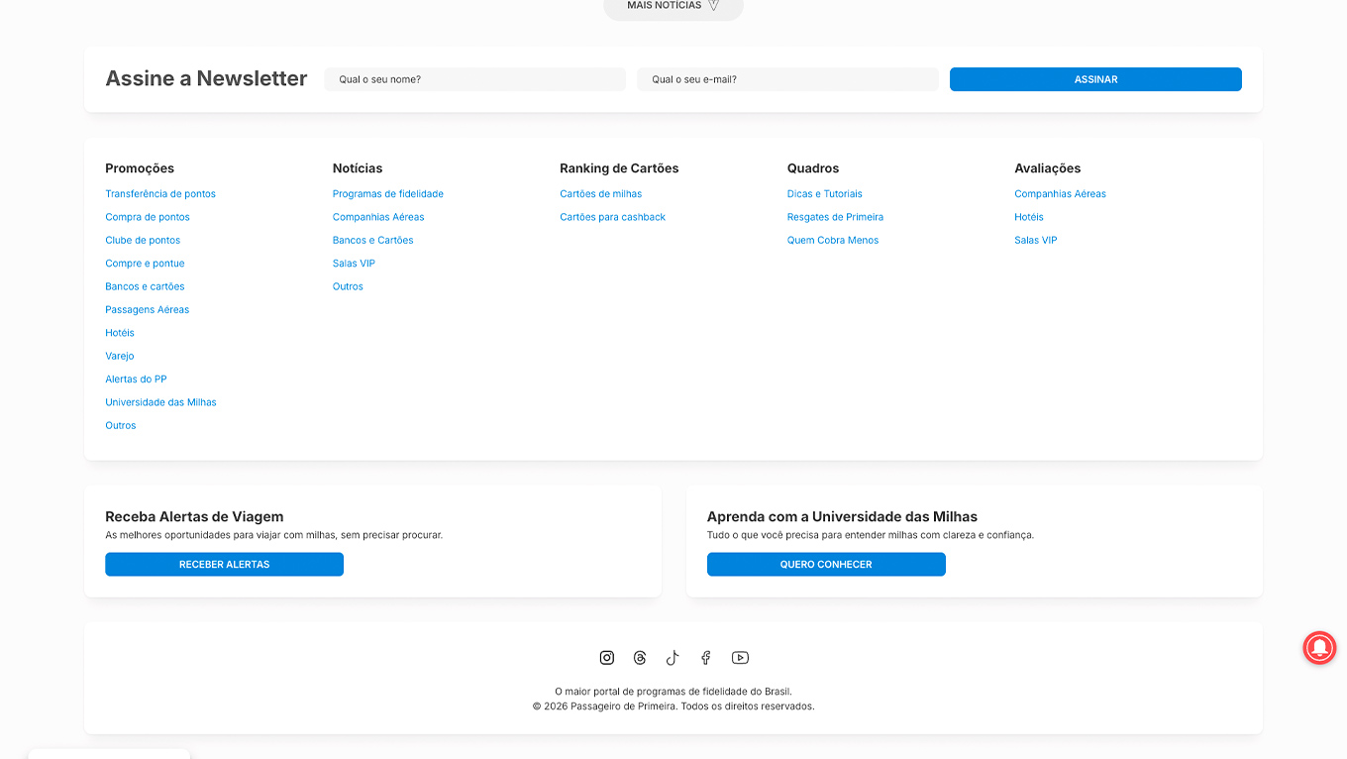
Task: Open the TikTok social icon
Action: (673, 658)
